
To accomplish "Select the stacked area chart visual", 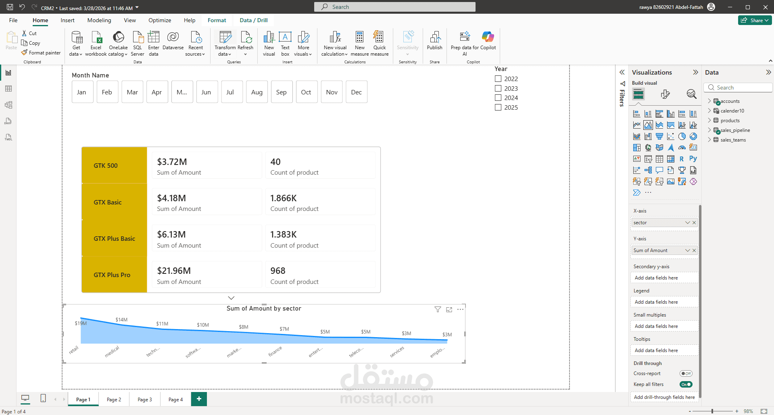I will coord(659,125).
